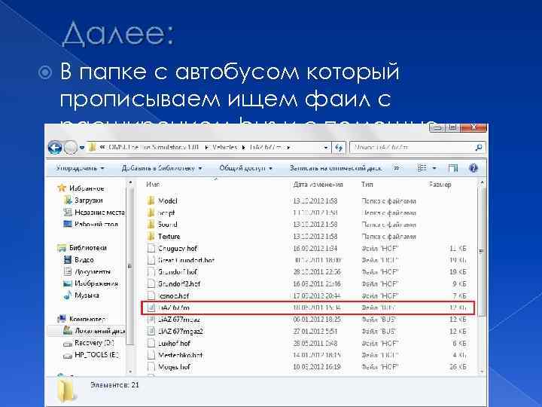Open the Изображения library
This screenshot has height=407, width=542.
click(91, 283)
